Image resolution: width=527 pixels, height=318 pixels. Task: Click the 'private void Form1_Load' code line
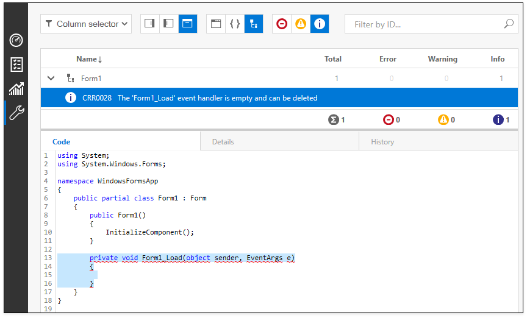pos(192,258)
